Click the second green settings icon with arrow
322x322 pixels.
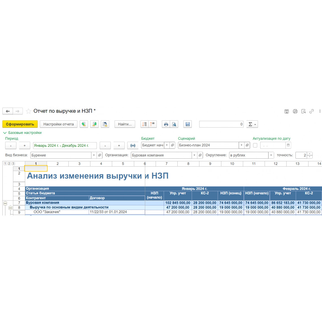(94, 124)
